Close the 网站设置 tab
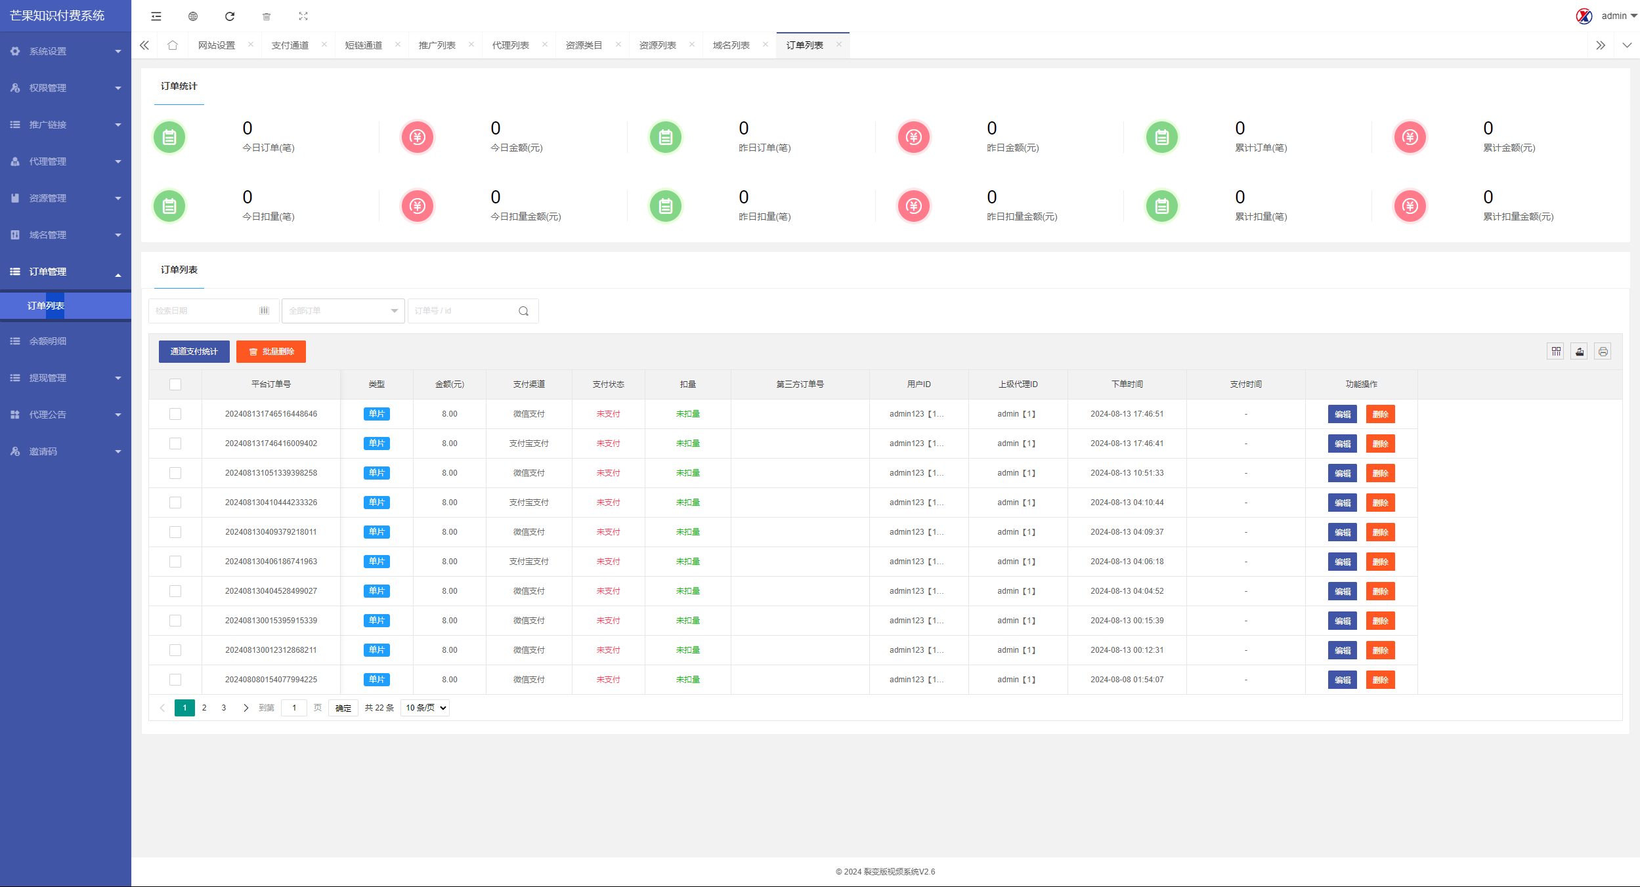 251,45
